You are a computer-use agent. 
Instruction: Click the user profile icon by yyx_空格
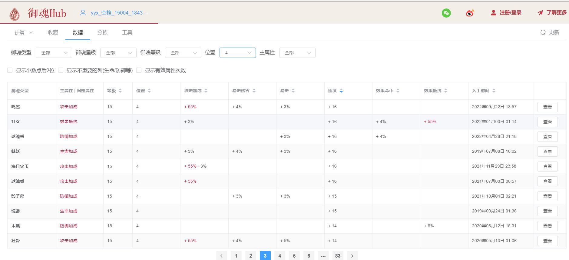pos(83,13)
